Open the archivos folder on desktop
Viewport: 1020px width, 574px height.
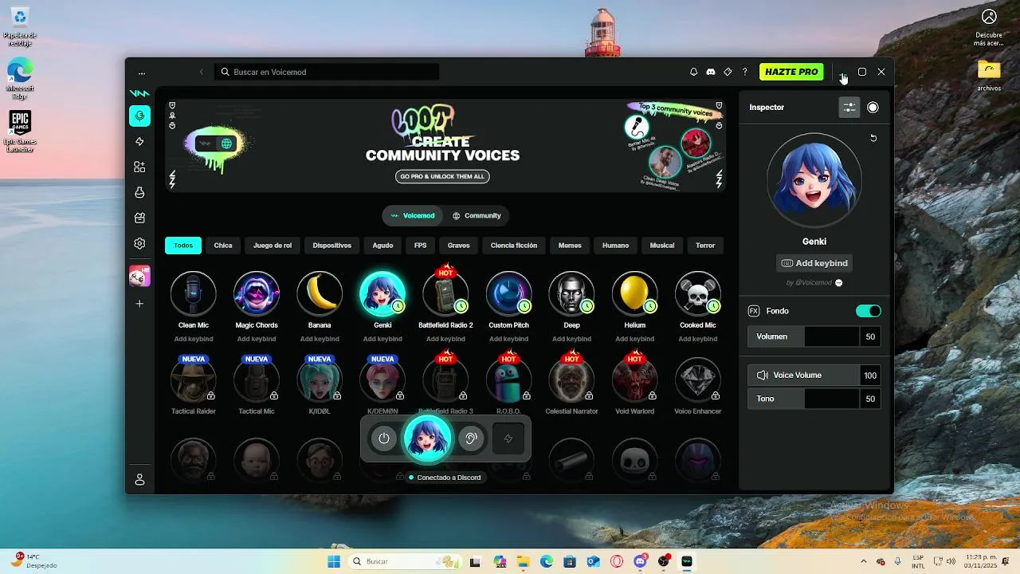(x=989, y=76)
